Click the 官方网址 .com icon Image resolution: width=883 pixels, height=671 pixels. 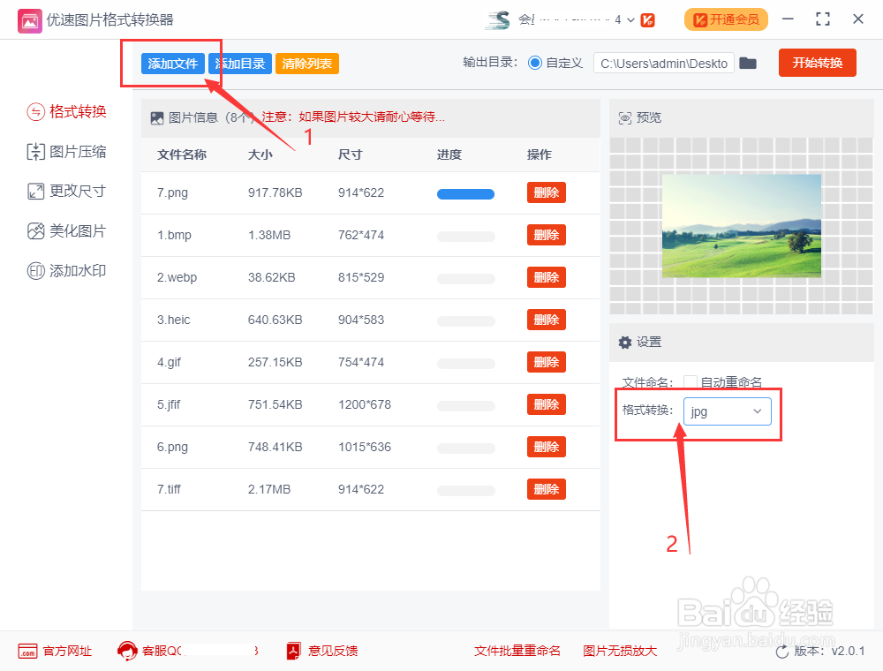(27, 651)
